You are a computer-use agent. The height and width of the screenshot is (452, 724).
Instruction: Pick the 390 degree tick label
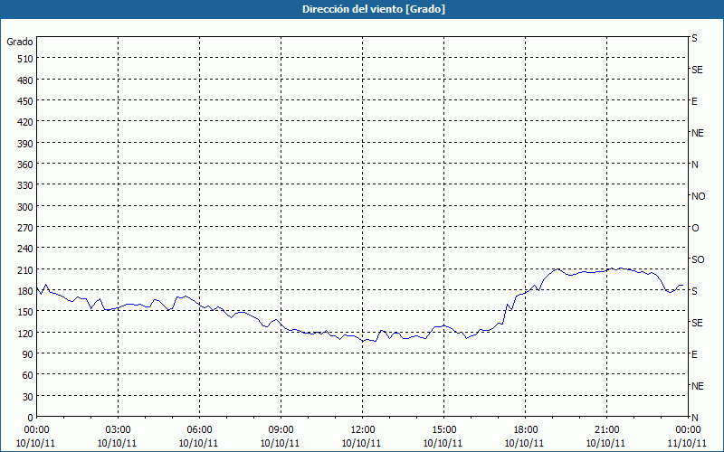[25, 144]
